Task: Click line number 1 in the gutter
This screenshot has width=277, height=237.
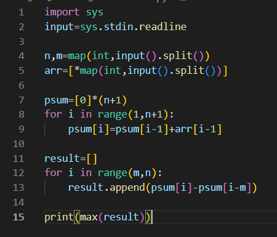Action: click(x=22, y=12)
